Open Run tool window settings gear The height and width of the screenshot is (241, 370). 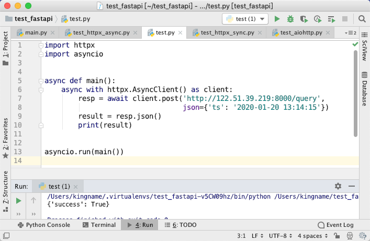click(338, 186)
